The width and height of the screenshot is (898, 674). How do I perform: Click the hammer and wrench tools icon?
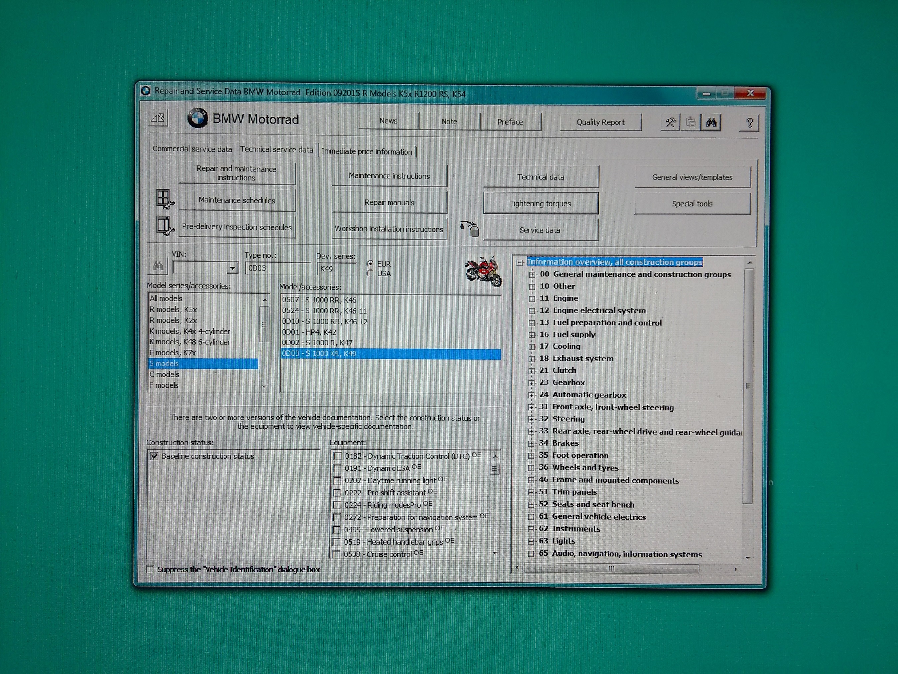[x=670, y=122]
